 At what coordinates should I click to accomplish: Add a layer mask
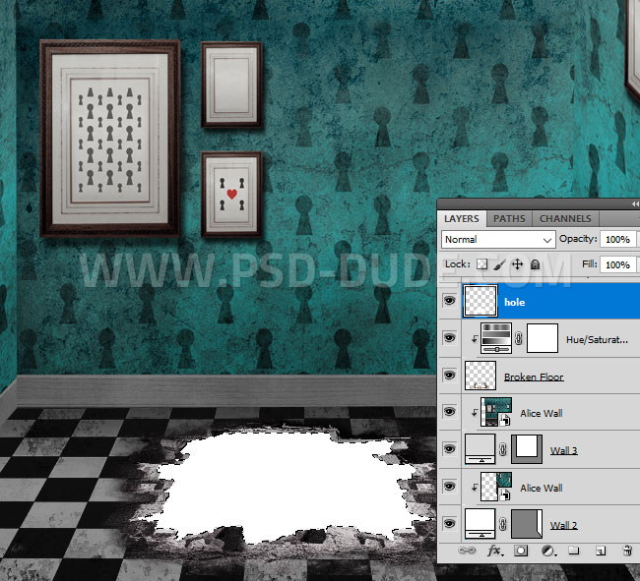coord(521,552)
